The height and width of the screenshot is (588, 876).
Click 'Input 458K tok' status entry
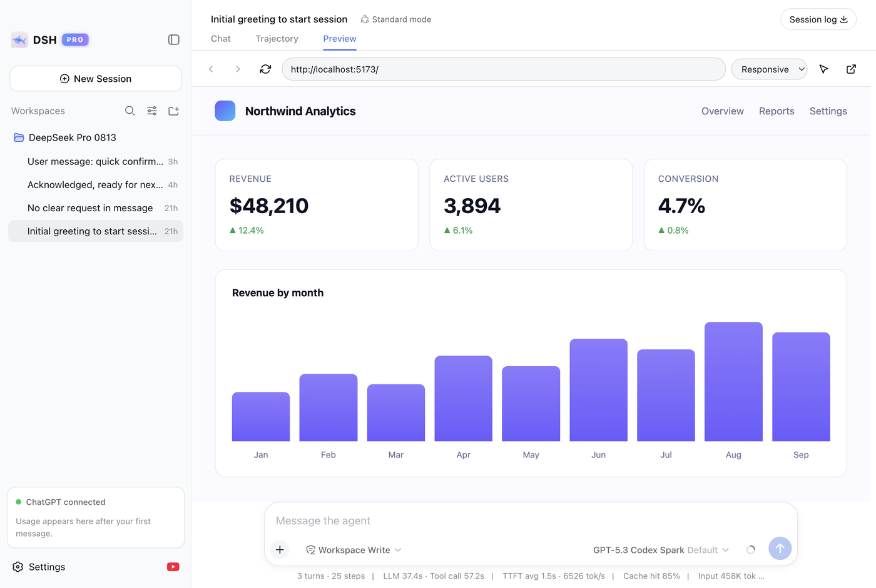(x=731, y=576)
